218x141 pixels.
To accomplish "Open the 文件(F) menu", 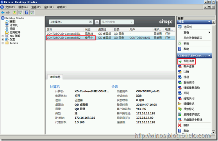I will point(10,7).
